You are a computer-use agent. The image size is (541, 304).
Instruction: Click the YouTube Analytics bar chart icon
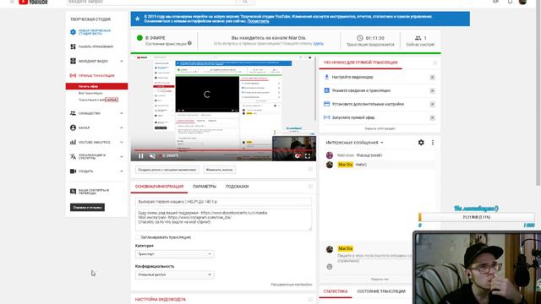(73, 142)
